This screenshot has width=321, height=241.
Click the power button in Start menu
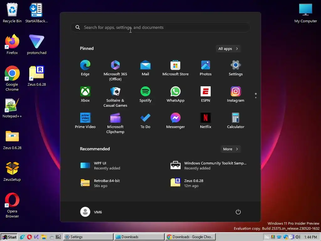[238, 212]
